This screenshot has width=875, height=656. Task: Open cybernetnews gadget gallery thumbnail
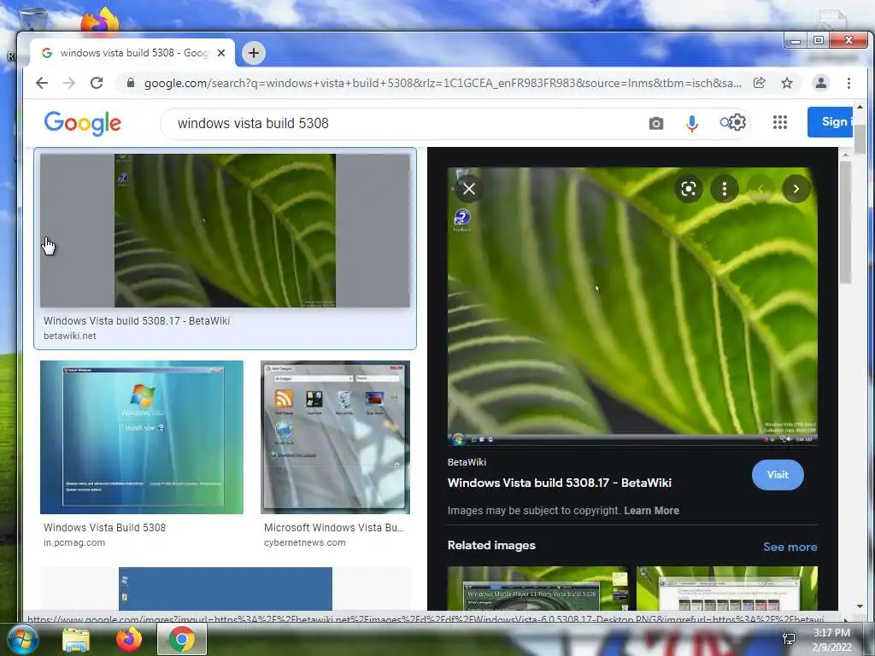[x=335, y=436]
